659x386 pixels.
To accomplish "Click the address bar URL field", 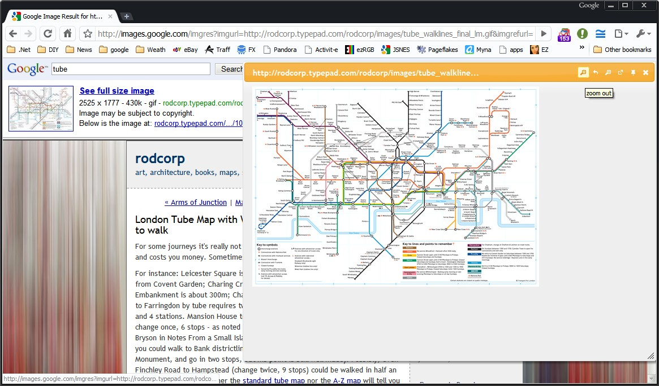I will 315,33.
